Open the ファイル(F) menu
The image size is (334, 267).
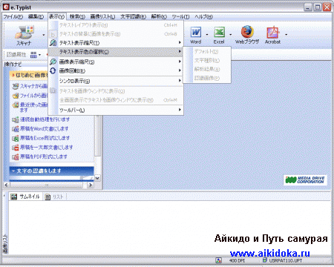pos(13,16)
